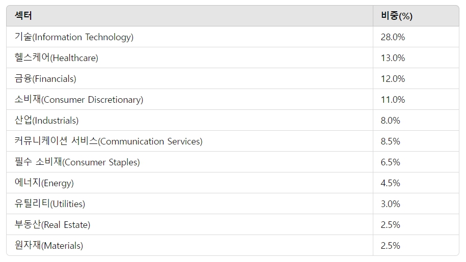Image resolution: width=466 pixels, height=262 pixels.
Task: Select 소비재(Consumer Discretionary) sector cell
Action: 79,100
